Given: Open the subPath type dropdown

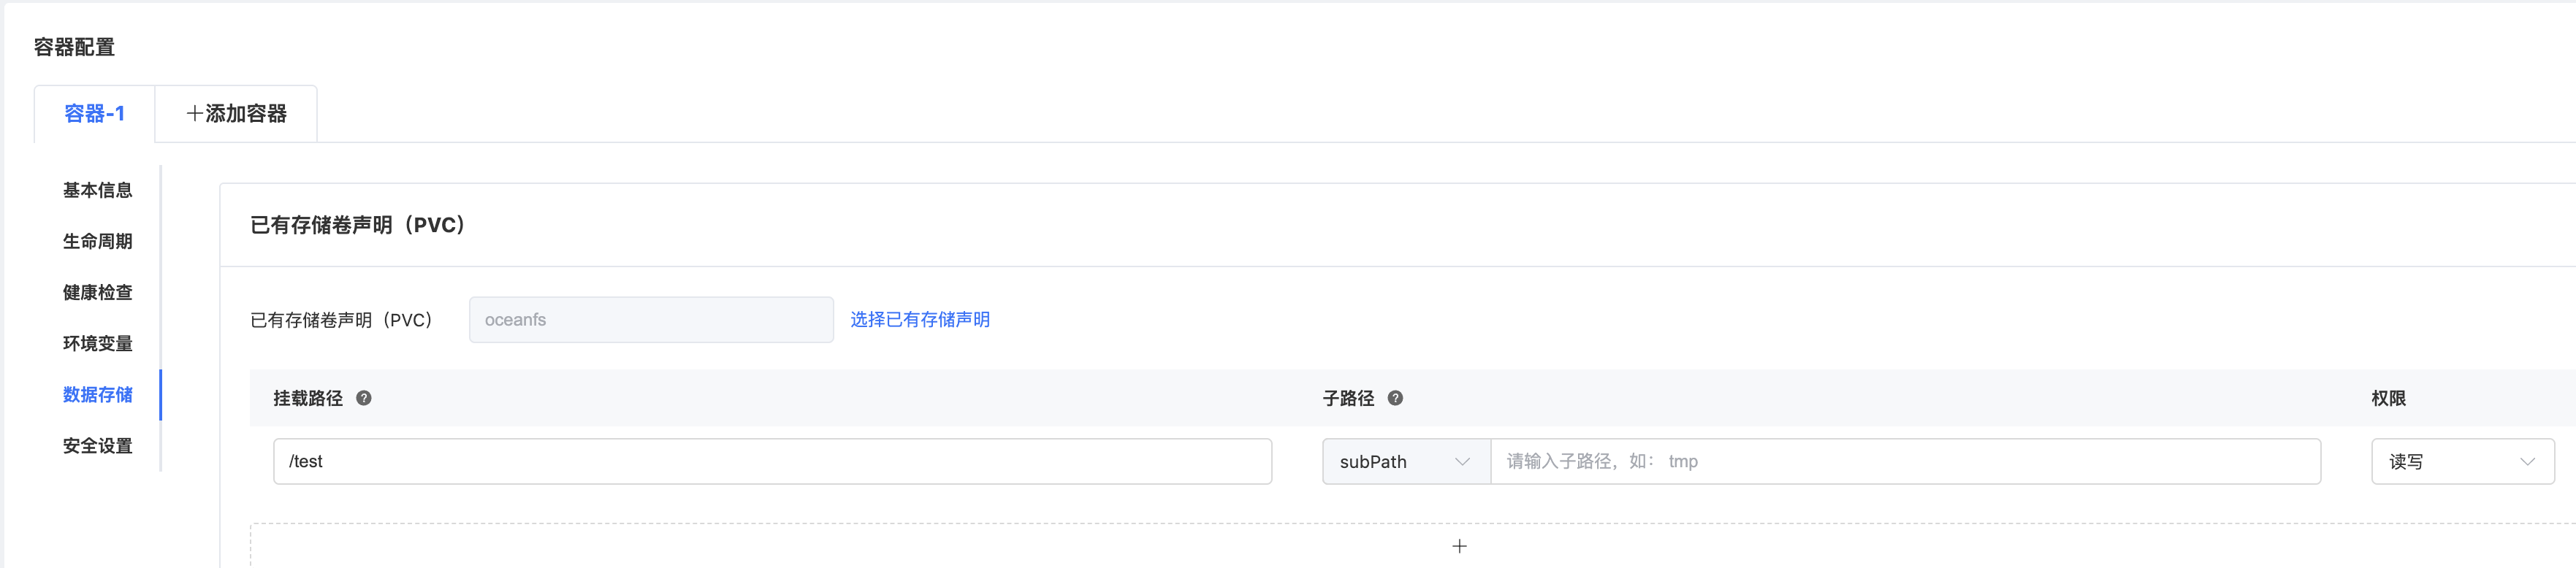Looking at the screenshot, I should (x=1405, y=462).
